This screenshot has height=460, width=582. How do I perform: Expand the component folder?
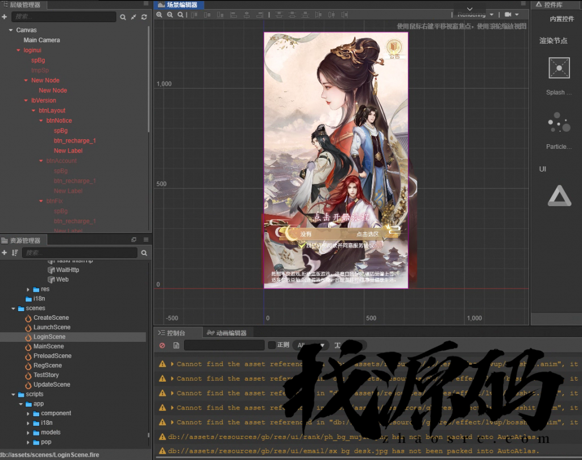coord(28,413)
